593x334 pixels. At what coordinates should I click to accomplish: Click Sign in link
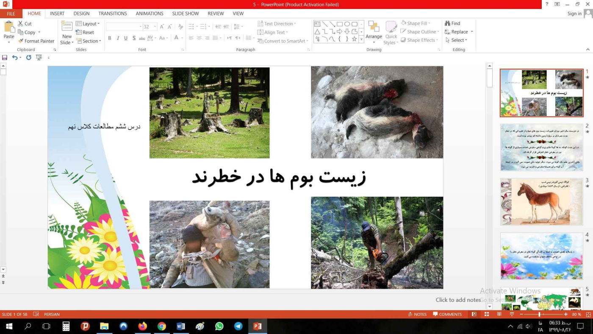pyautogui.click(x=574, y=14)
